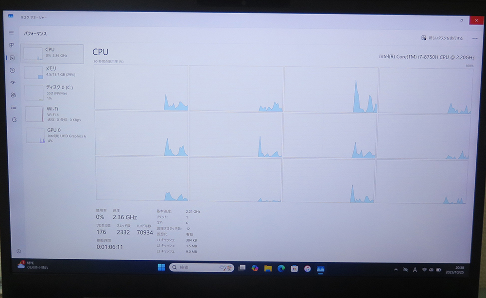Restore down the Task Manager window
486x298 pixels.
click(x=462, y=20)
